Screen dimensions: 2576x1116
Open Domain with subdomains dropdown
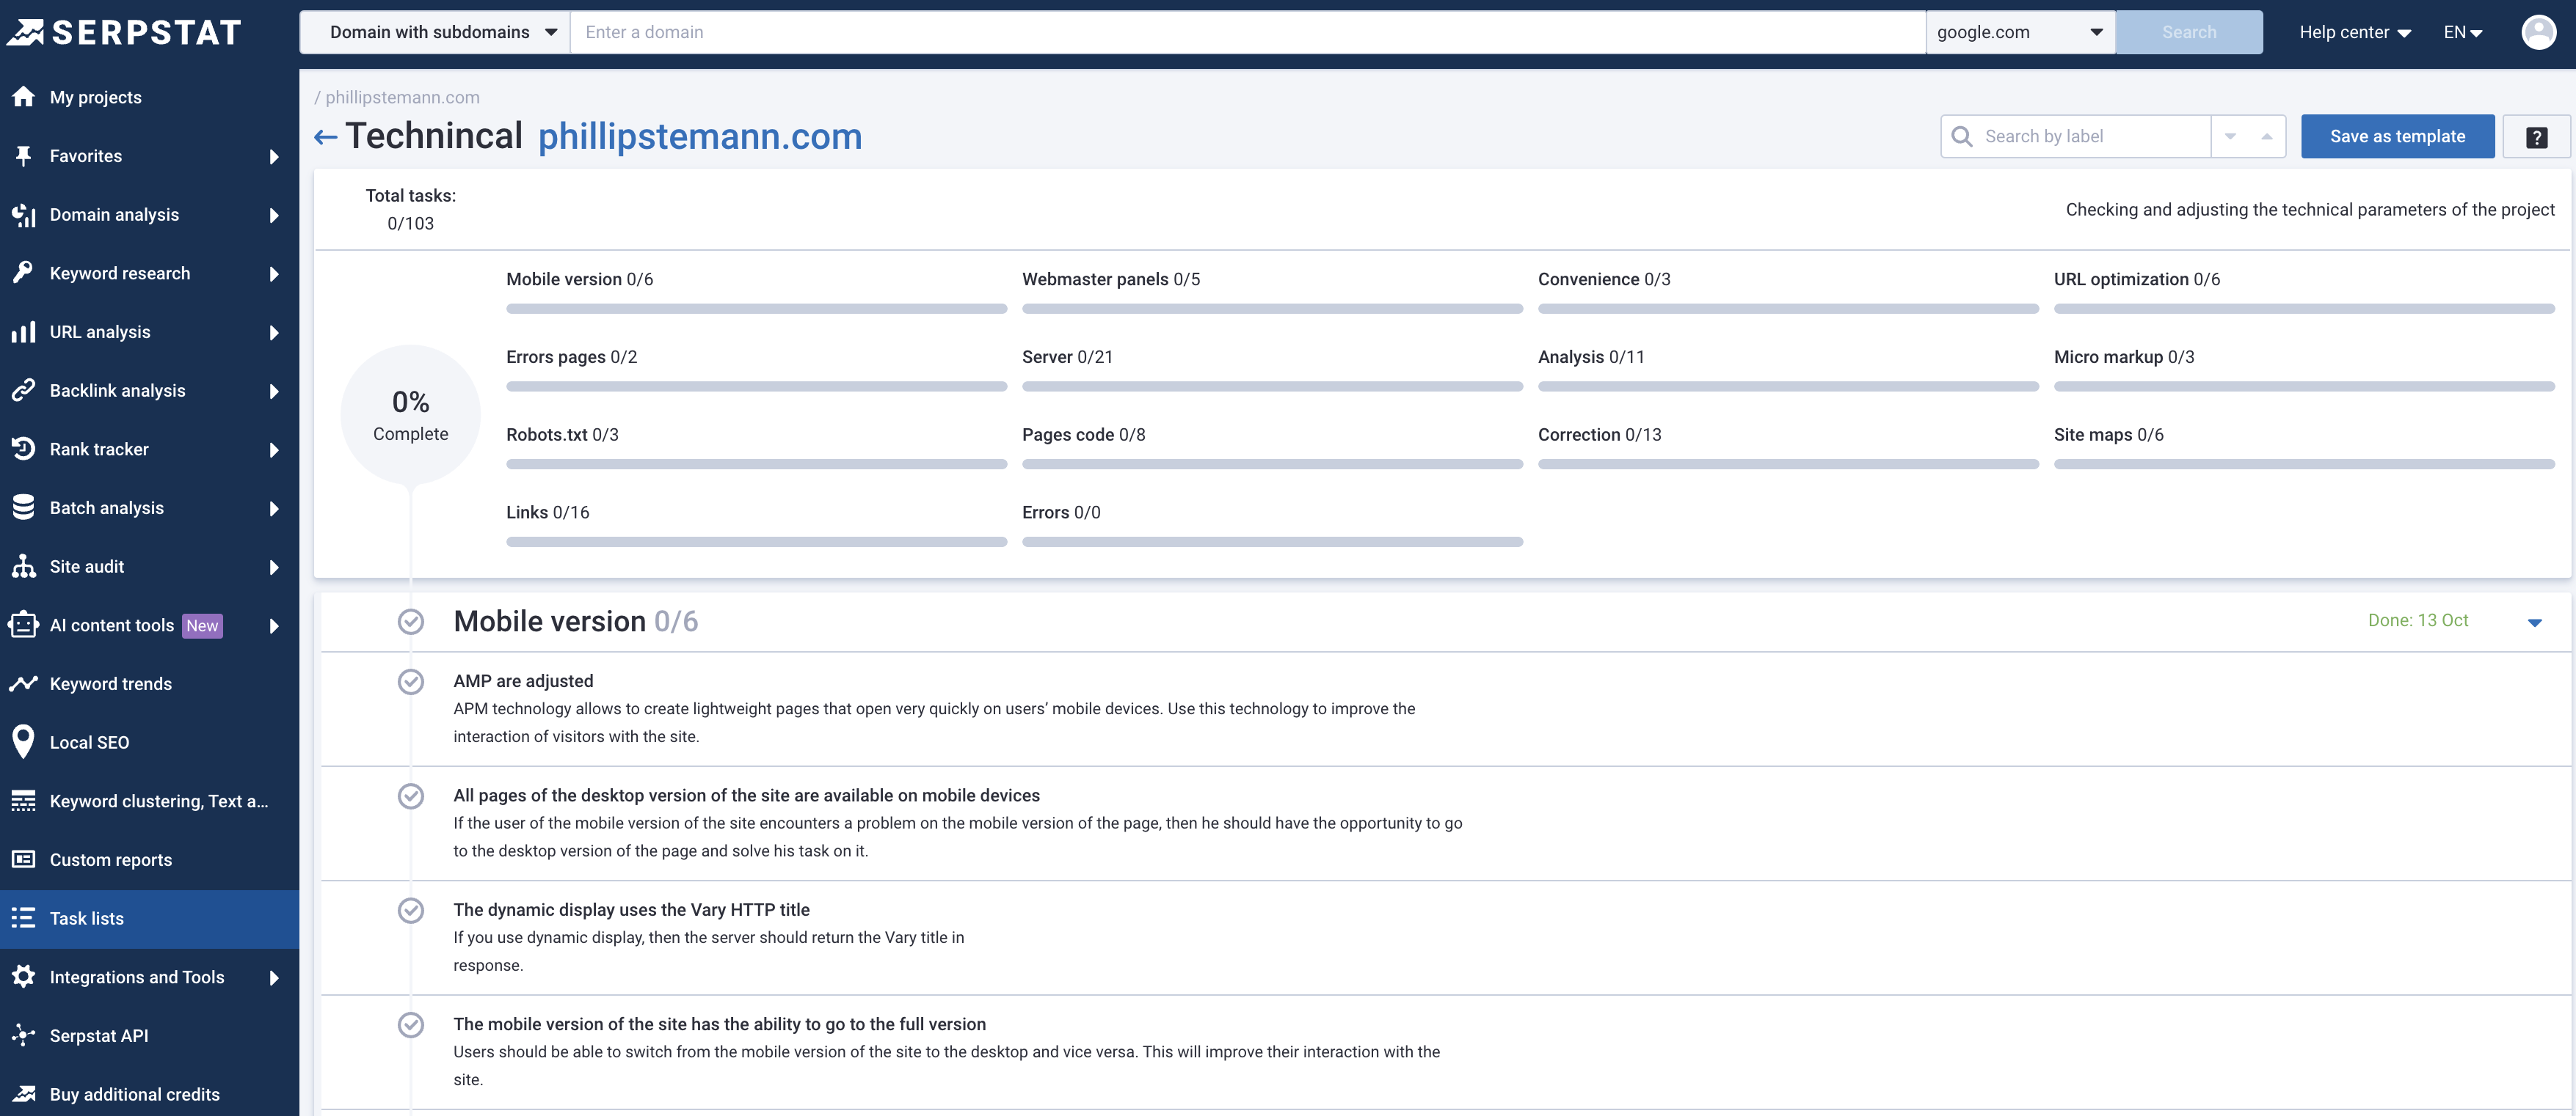435,32
